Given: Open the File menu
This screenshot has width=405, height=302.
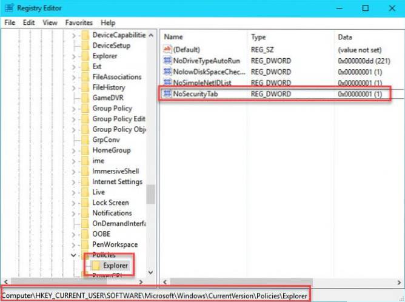Looking at the screenshot, I should pos(10,22).
